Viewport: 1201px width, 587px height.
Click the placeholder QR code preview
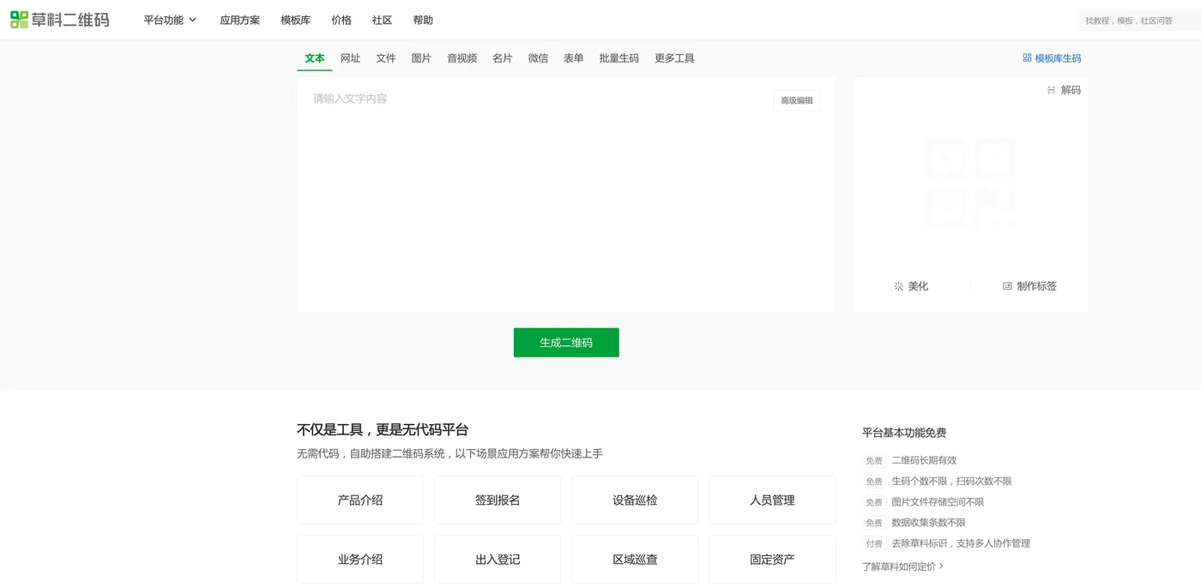[970, 184]
